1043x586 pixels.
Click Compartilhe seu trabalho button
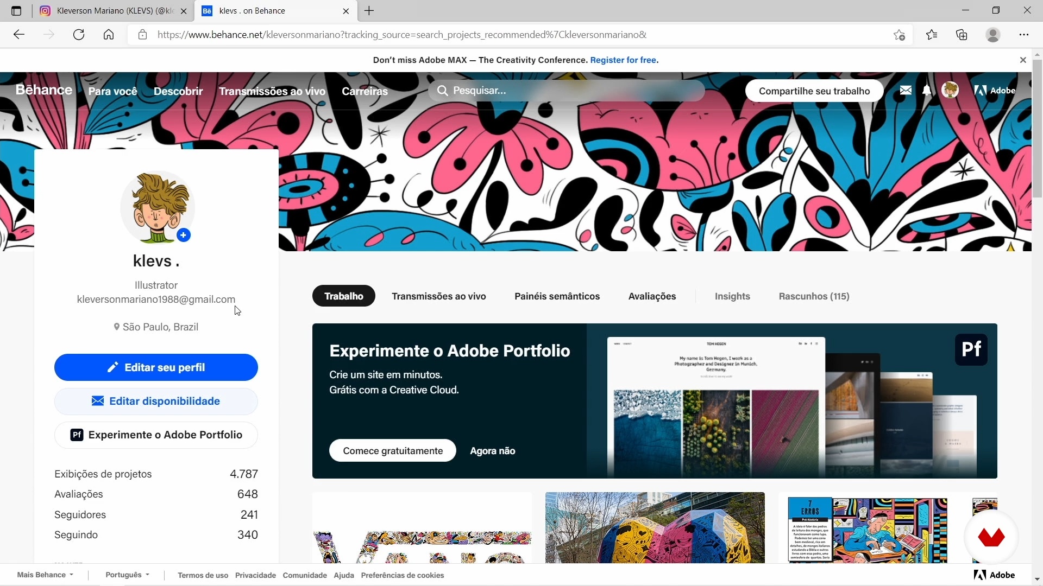click(814, 91)
